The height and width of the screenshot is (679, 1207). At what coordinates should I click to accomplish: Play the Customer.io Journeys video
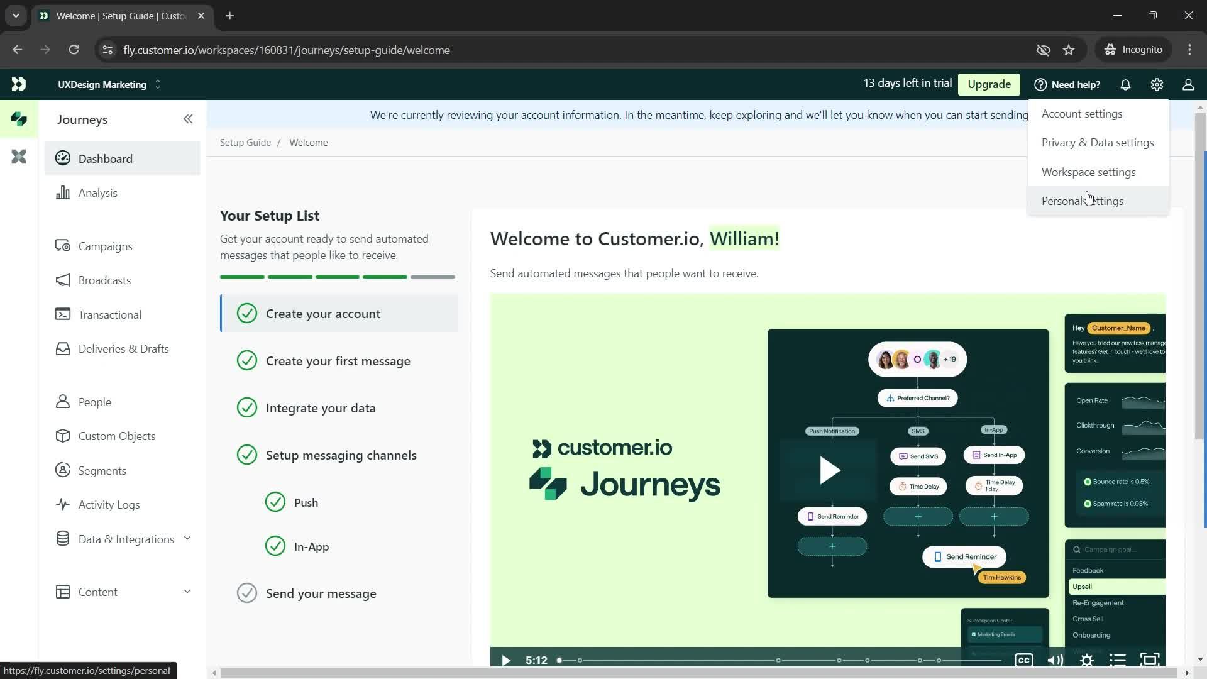830,471
